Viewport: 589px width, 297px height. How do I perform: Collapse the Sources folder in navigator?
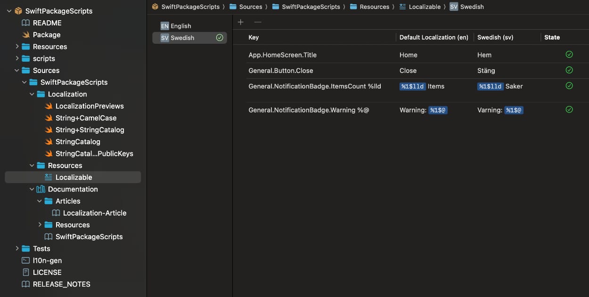(x=17, y=70)
